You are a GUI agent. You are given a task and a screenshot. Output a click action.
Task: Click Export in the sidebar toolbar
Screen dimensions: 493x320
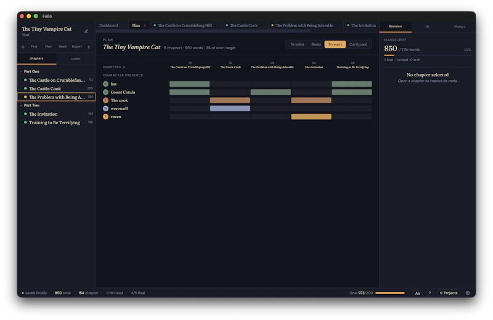(x=76, y=47)
